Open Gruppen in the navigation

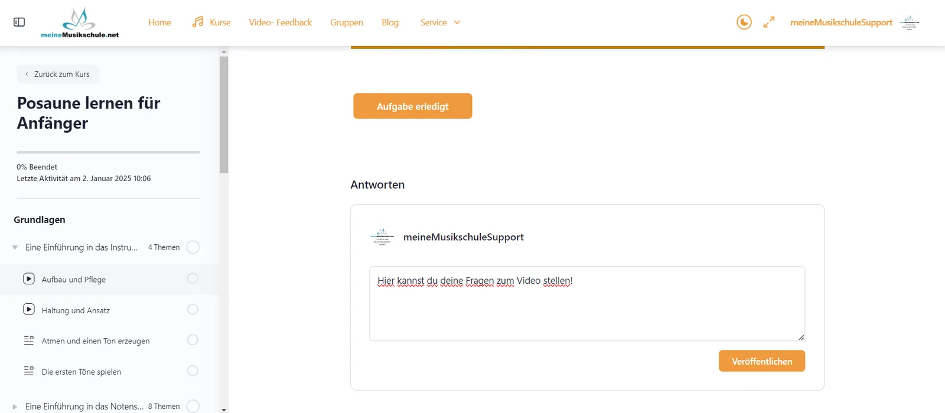point(347,22)
